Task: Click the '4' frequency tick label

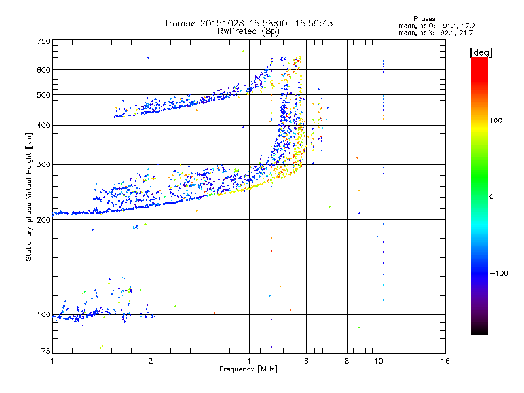Action: coord(249,361)
